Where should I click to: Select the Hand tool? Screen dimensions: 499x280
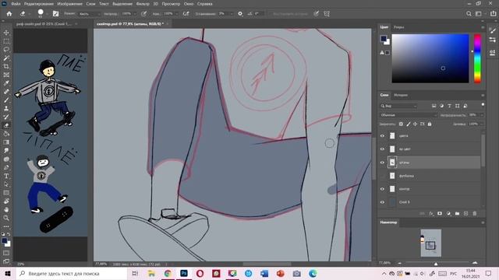[6, 209]
